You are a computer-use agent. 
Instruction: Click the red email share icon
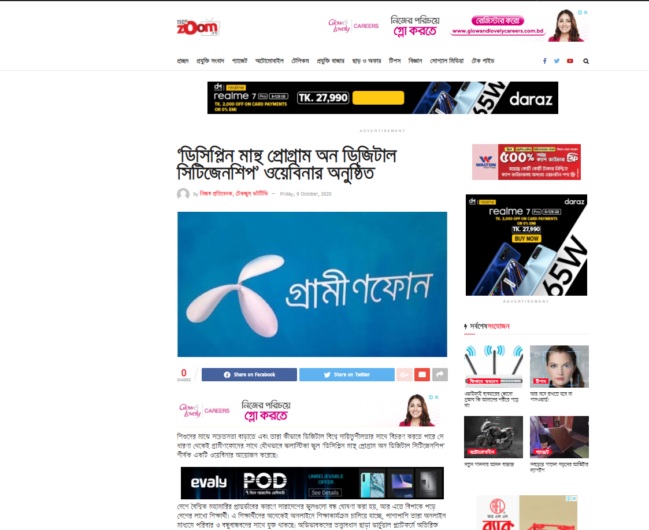(x=422, y=374)
